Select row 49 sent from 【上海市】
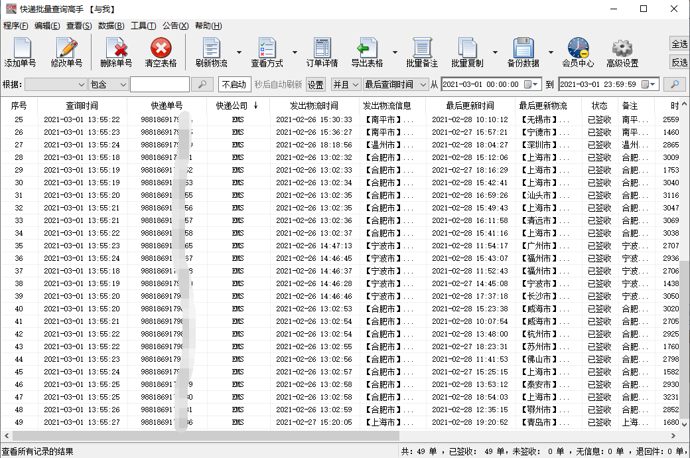 340,422
